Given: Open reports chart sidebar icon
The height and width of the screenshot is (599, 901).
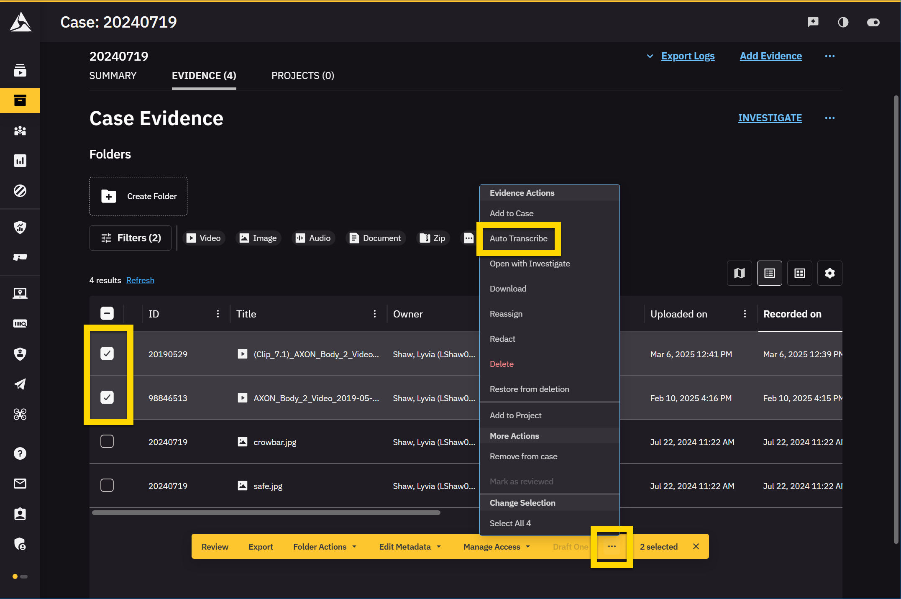Looking at the screenshot, I should click(x=20, y=161).
